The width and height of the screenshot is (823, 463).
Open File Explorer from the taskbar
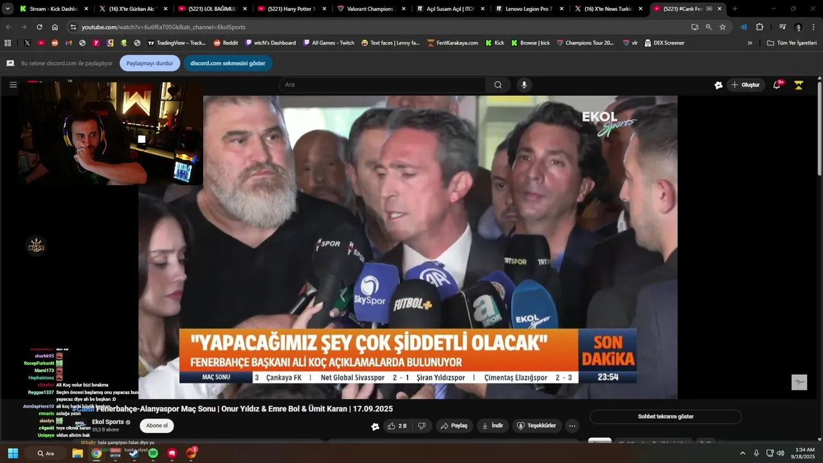[77, 453]
